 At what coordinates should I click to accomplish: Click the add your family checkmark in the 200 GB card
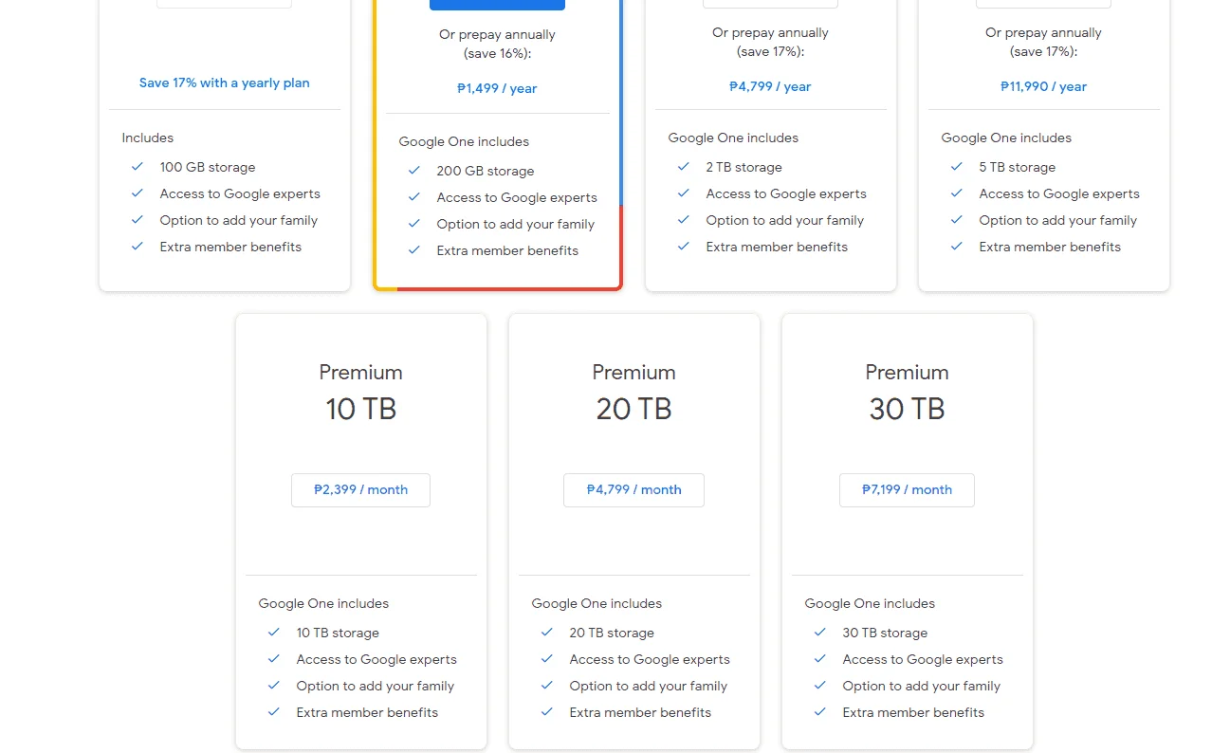click(414, 223)
